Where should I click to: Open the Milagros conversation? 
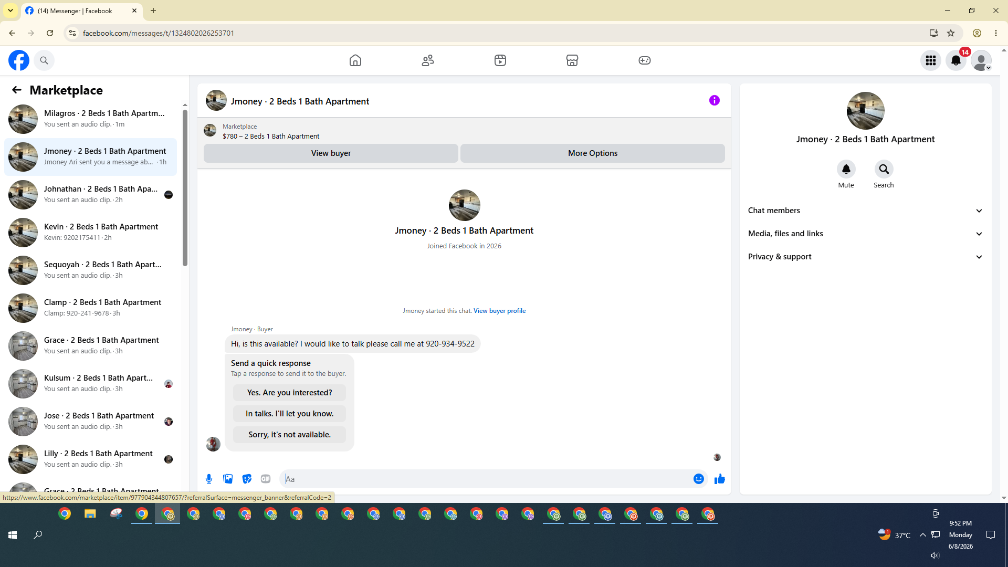click(x=90, y=119)
